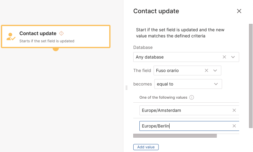
Task: Click the info icon next to 'One of the following values'
Action: (191, 97)
